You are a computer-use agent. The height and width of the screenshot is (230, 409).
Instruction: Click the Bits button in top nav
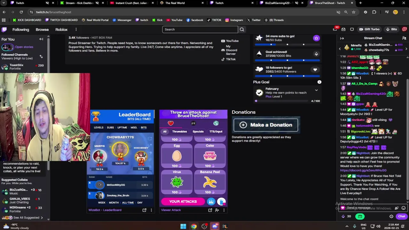(x=391, y=29)
